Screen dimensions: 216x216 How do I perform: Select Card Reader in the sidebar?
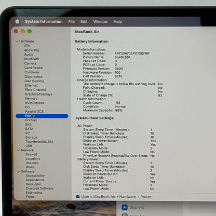tap(34, 68)
